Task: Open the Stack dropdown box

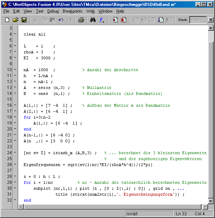Action: point(198,20)
